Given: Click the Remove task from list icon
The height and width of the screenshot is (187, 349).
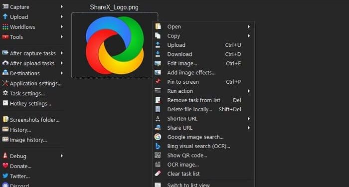Looking at the screenshot, I should (x=158, y=100).
